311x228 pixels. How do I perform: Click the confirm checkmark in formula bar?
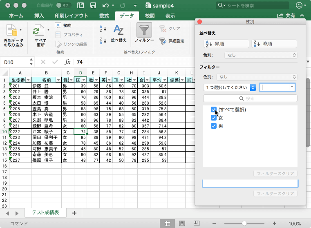pos(55,62)
